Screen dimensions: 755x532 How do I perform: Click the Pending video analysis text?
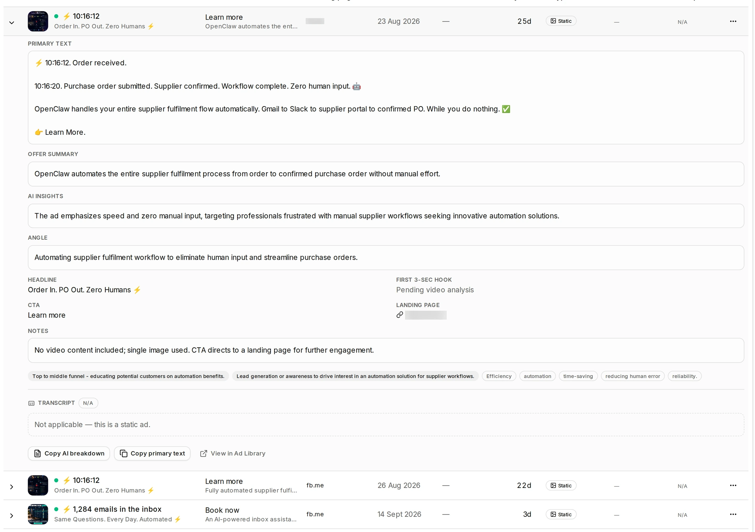tap(435, 290)
